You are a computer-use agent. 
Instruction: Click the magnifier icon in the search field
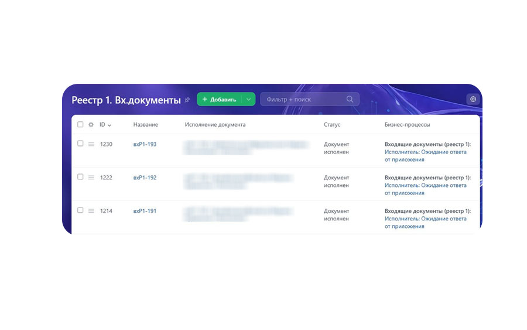point(350,99)
